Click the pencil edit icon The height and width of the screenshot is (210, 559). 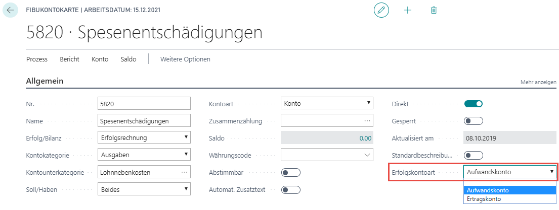coord(381,10)
